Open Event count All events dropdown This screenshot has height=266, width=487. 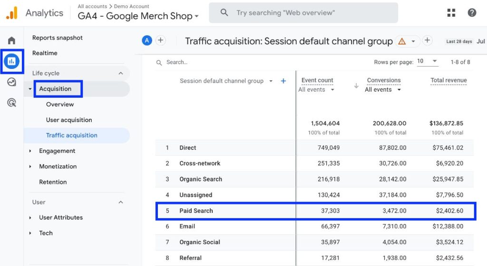point(316,90)
